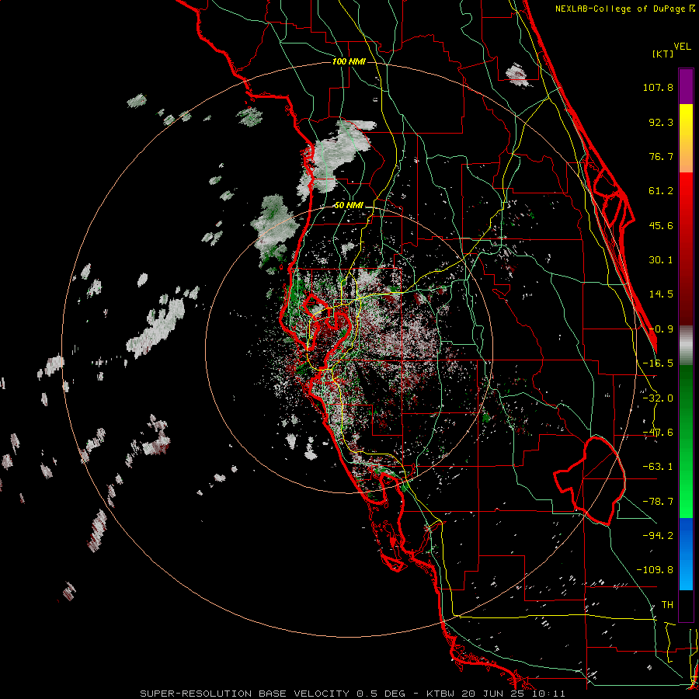The height and width of the screenshot is (699, 699).
Task: Click the -63.1 legend value
Action: tap(658, 467)
